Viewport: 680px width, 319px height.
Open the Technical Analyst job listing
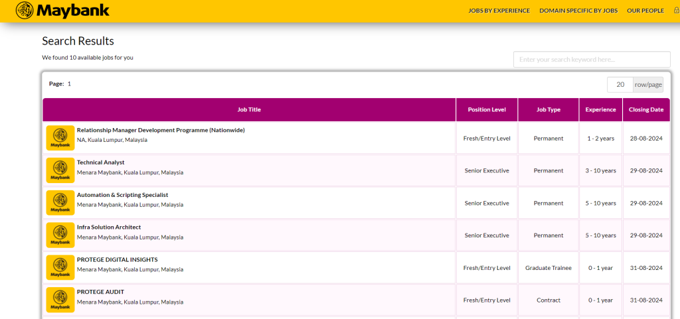[100, 162]
